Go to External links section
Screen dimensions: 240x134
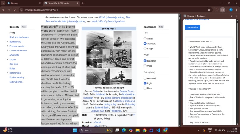pos(16,82)
